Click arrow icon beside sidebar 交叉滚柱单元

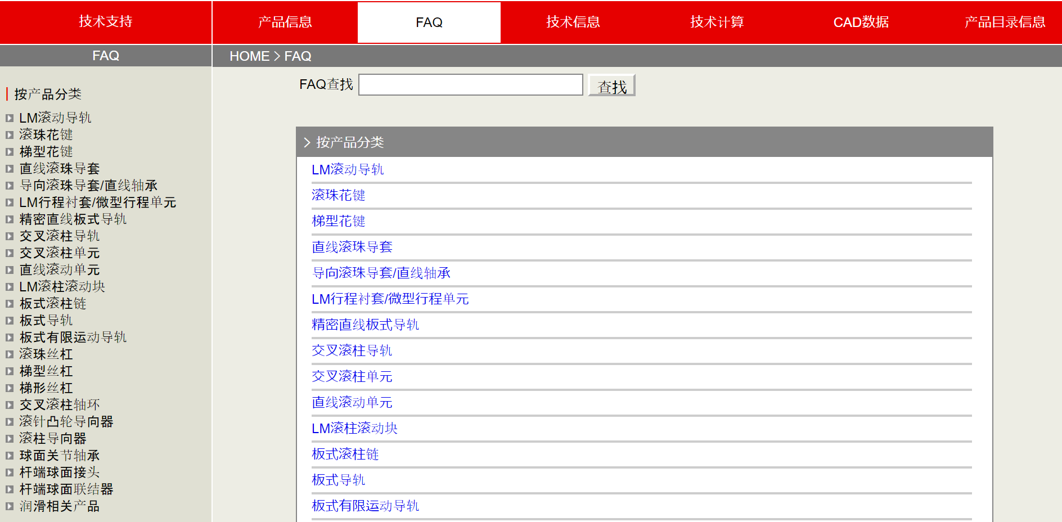tap(10, 253)
